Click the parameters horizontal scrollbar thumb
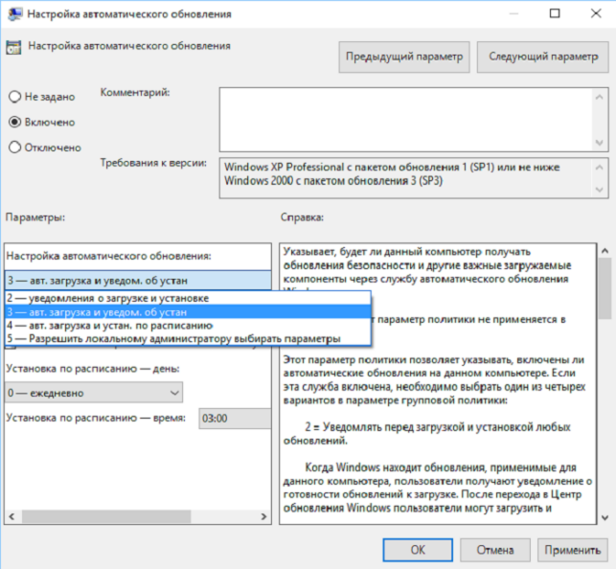 click(x=106, y=516)
